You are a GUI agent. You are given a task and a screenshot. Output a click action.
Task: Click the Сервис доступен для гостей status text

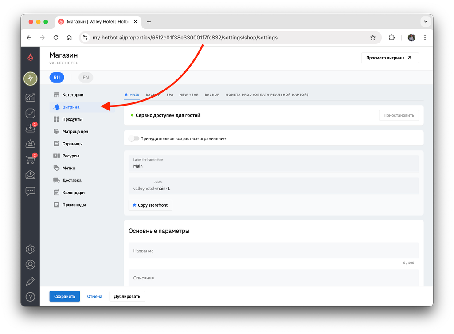[x=168, y=115]
